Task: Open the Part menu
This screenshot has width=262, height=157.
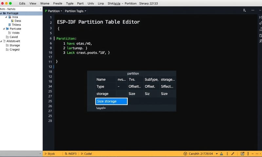Action: click(80, 3)
